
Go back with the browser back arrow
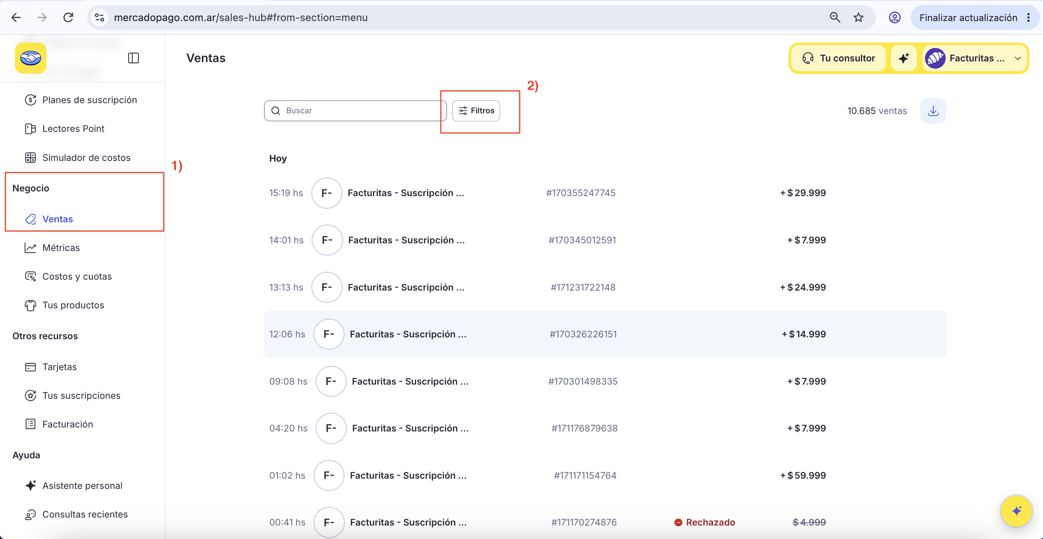tap(16, 17)
